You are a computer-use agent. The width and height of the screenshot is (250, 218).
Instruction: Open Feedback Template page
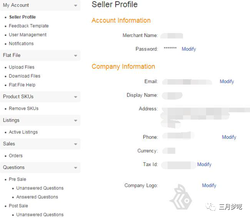(29, 26)
